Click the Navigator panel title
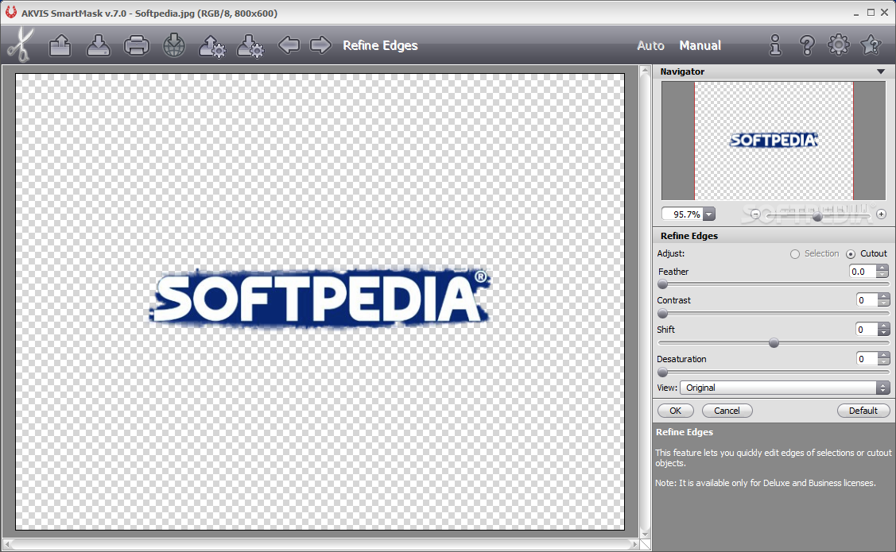Viewport: 896px width, 552px height. coord(682,72)
